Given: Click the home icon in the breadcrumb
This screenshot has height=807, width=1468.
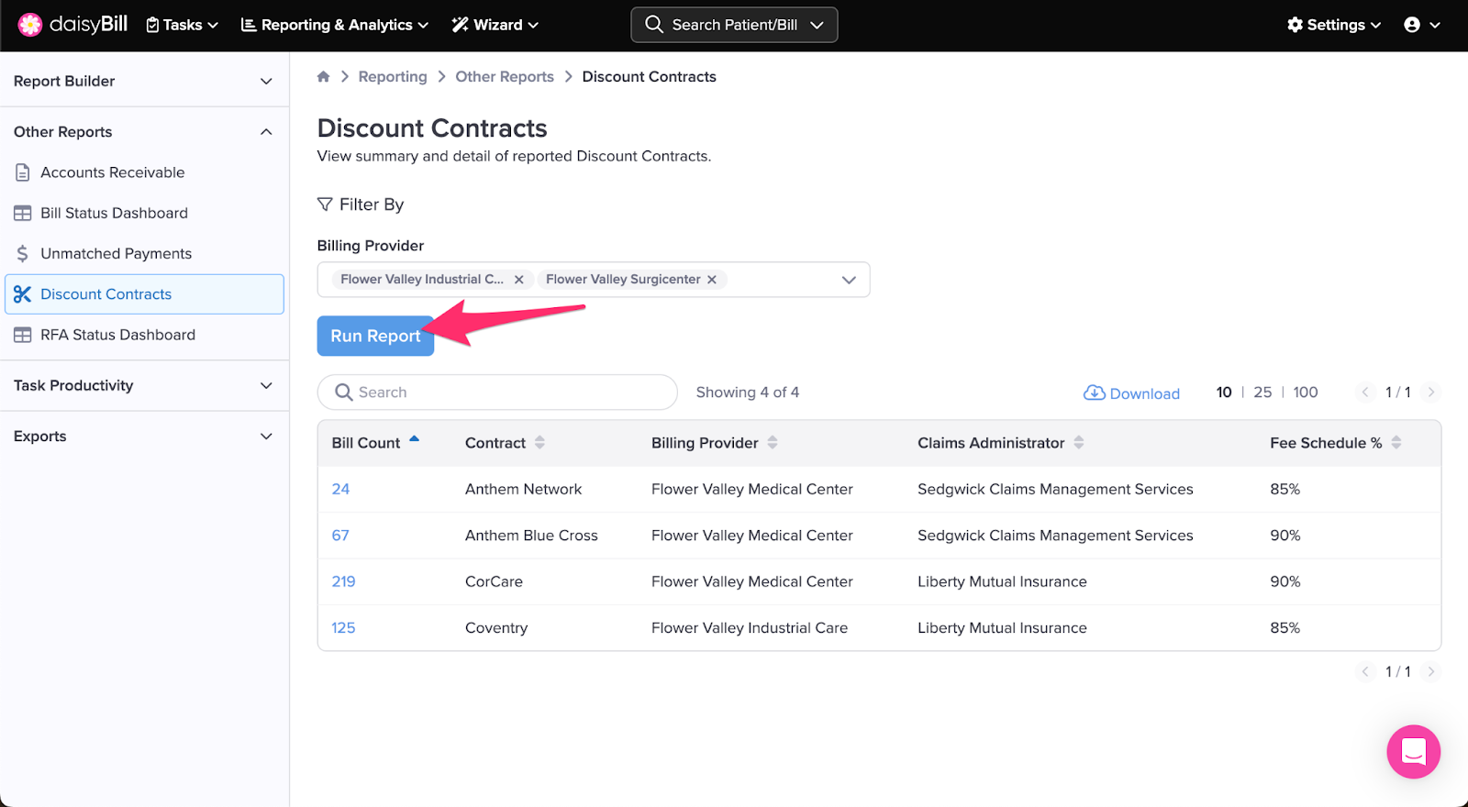Looking at the screenshot, I should (x=323, y=77).
